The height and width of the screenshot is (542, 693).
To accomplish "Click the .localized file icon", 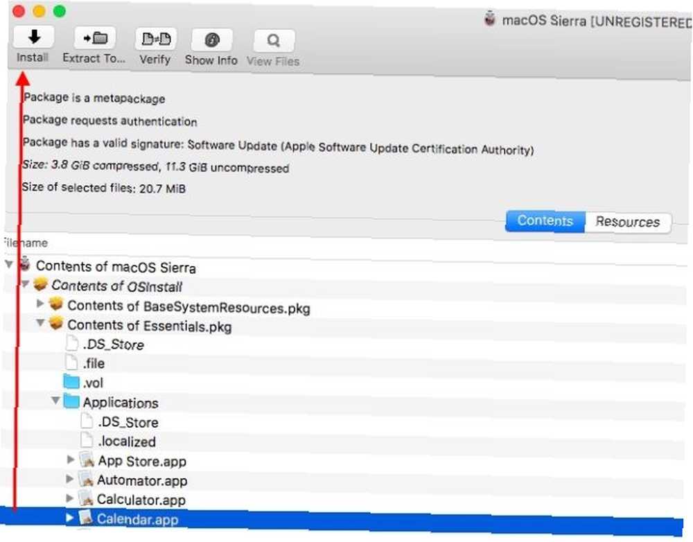I will click(x=87, y=440).
